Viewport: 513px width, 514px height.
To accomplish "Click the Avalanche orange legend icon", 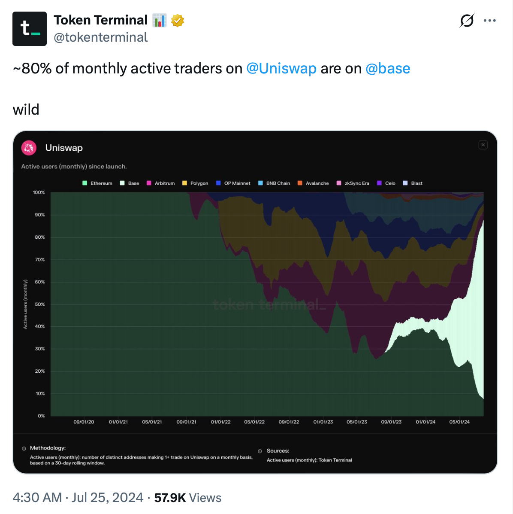I will click(x=299, y=183).
